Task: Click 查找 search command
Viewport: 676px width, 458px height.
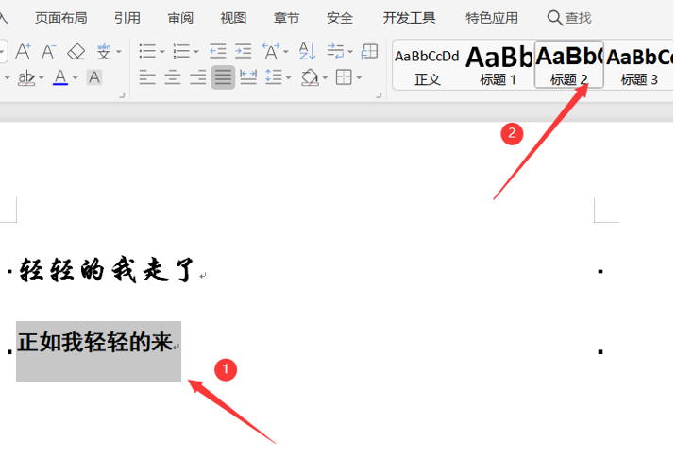Action: coord(578,18)
